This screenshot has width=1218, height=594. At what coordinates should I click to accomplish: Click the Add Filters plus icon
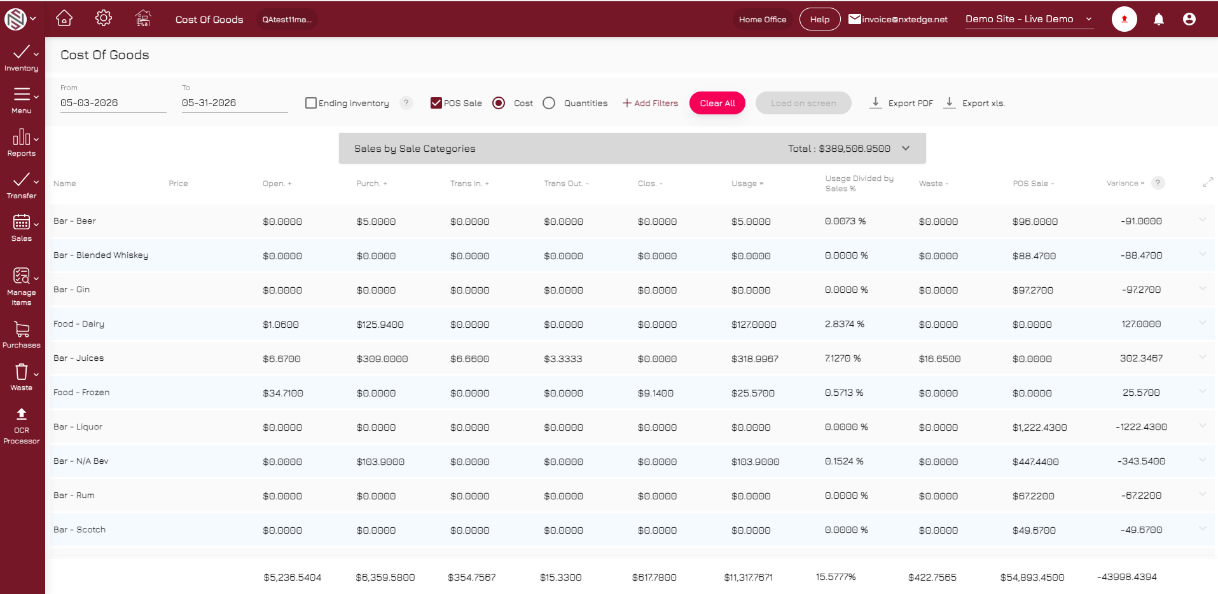[626, 103]
